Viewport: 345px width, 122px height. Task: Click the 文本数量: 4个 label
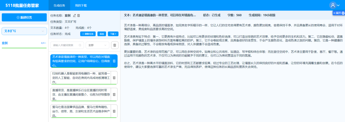[x=60, y=28]
